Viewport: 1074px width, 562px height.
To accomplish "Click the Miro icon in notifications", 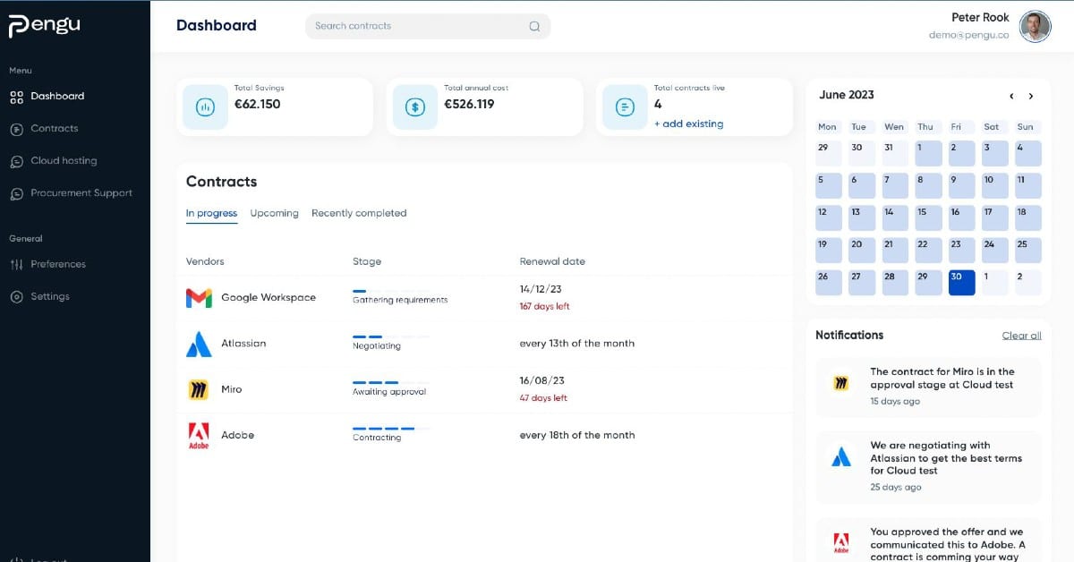I will 841,384.
